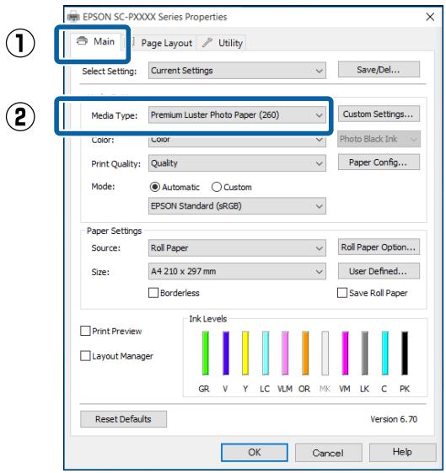Click the User Defined... button
446x473 pixels.
click(x=379, y=271)
